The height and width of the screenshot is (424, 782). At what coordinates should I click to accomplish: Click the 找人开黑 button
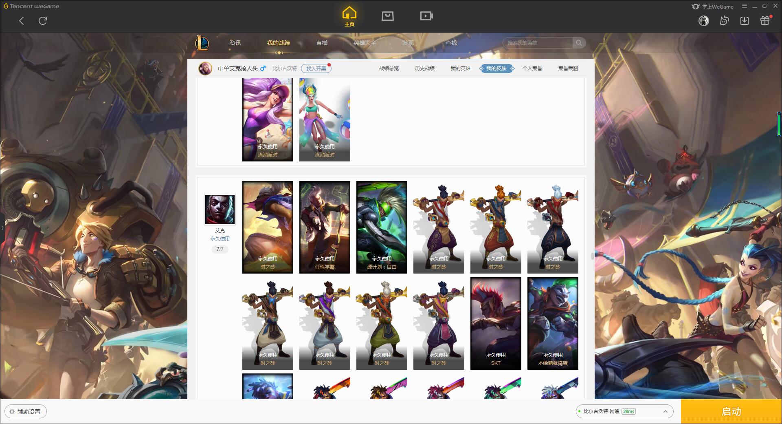(316, 68)
